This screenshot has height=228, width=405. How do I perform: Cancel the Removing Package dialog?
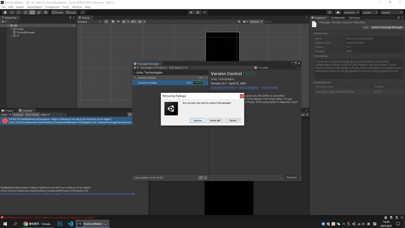[x=232, y=120]
